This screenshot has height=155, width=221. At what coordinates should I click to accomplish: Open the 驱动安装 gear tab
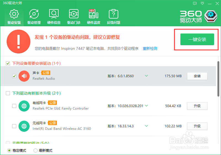(14, 17)
